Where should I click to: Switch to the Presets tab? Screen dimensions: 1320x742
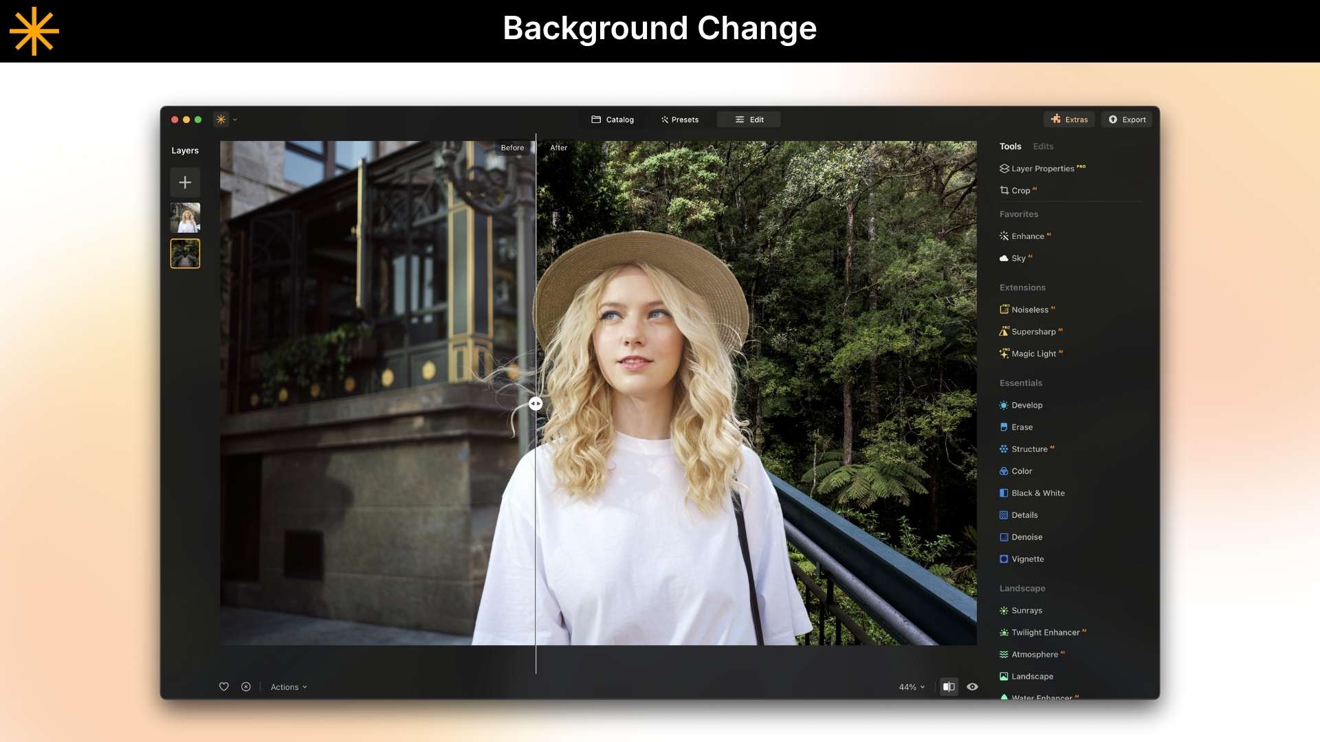679,119
